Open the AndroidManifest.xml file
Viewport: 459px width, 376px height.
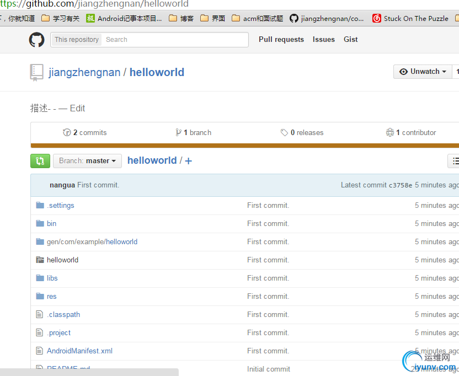pos(79,351)
